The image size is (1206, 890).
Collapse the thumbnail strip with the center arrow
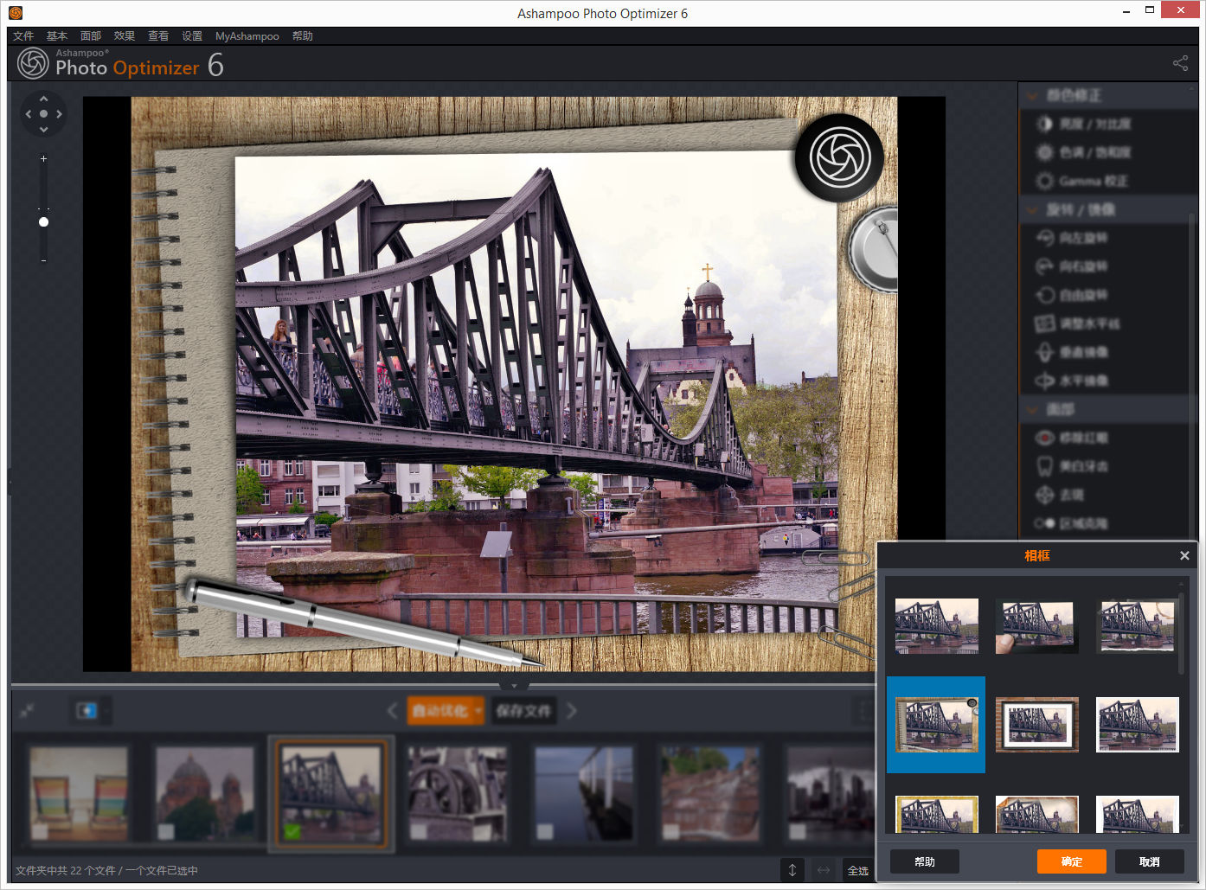tap(514, 686)
